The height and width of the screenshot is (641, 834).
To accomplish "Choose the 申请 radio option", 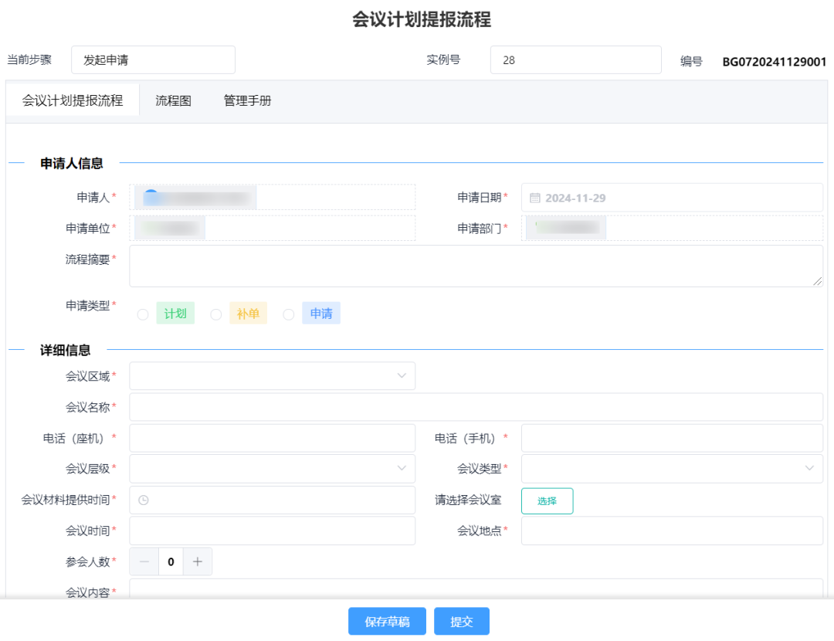I will click(289, 314).
